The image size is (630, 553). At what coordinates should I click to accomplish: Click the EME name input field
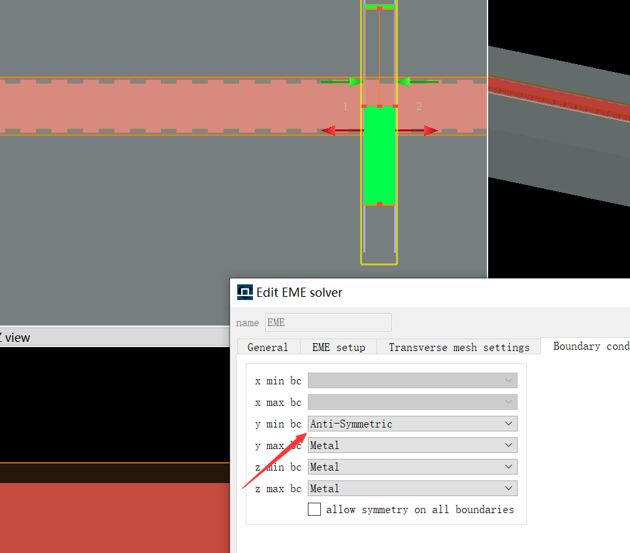[x=328, y=322]
